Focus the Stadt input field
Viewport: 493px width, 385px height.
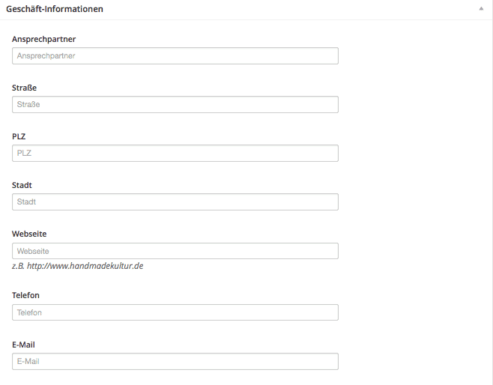pos(175,201)
